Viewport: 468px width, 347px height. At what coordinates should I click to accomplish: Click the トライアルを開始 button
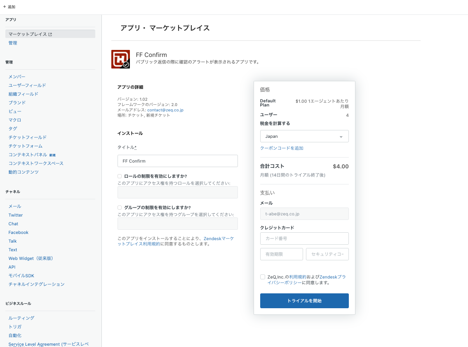[304, 301]
